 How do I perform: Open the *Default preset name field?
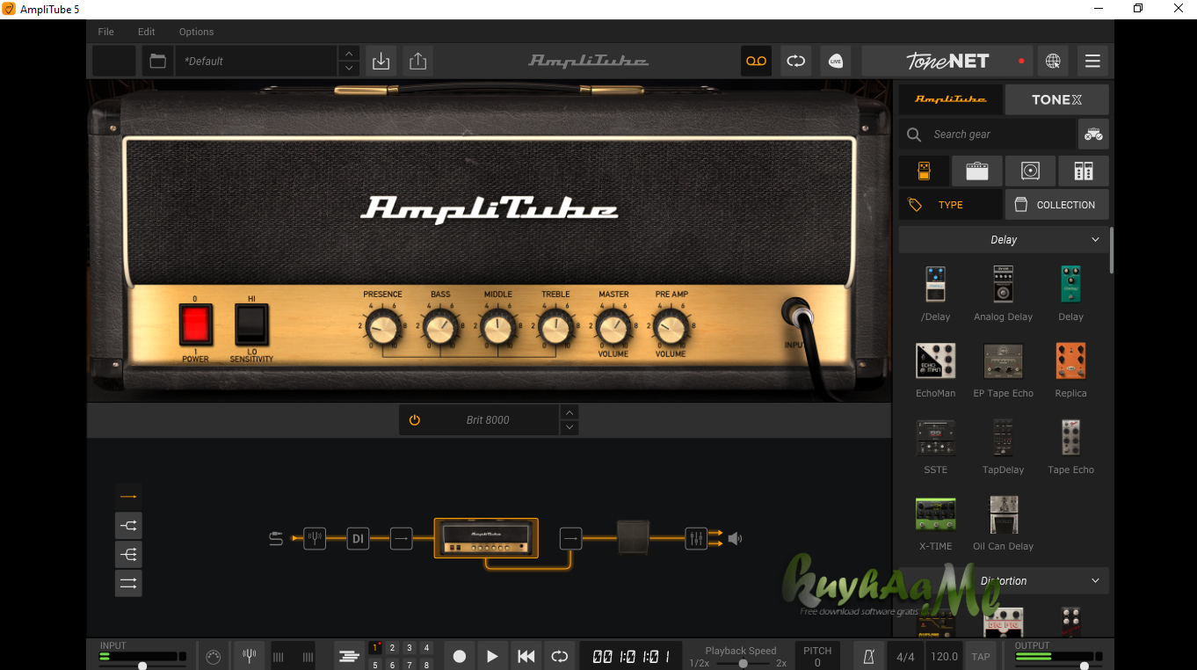pos(257,62)
